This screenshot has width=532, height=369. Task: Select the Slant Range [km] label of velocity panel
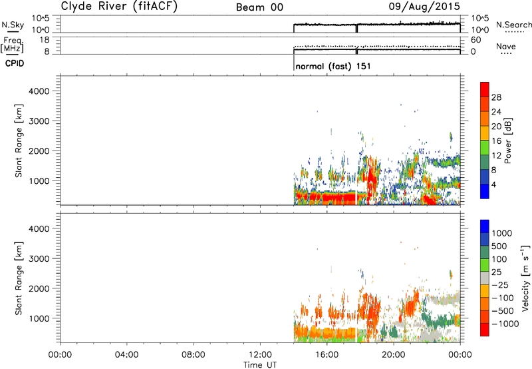click(x=19, y=278)
